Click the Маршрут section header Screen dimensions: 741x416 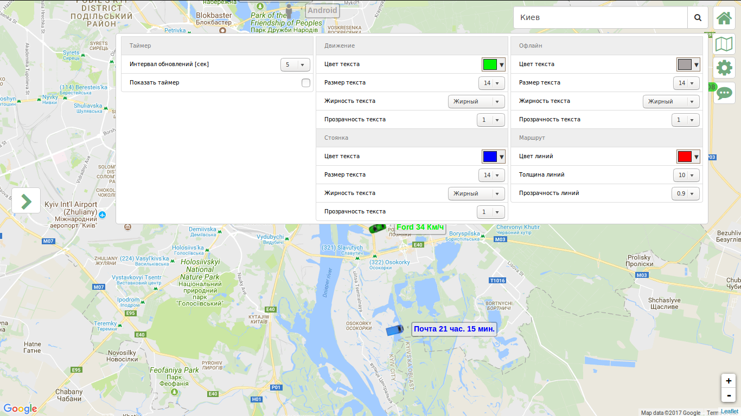(x=606, y=138)
